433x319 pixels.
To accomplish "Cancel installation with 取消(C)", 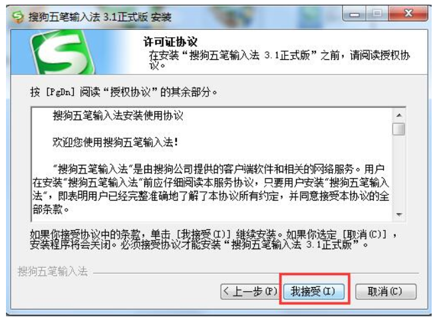I will pyautogui.click(x=386, y=291).
